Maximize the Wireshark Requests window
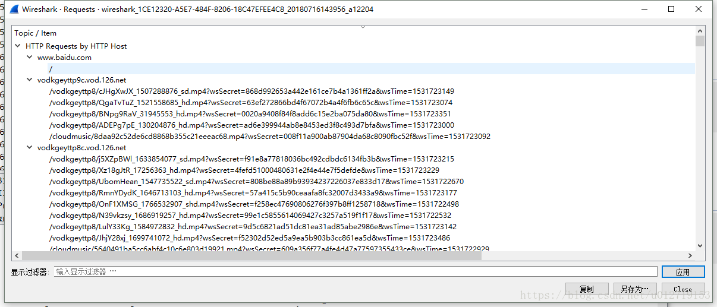Viewport: 717px width, 307px height. pyautogui.click(x=671, y=9)
